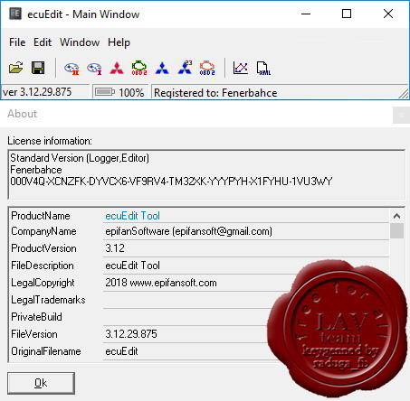The image size is (410, 401).
Task: Click the green OBD2 engine icon
Action: click(x=139, y=68)
